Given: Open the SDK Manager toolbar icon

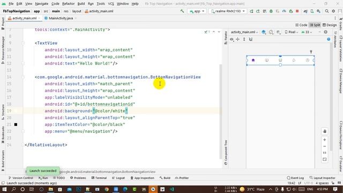Looking at the screenshot, I should (x=318, y=11).
